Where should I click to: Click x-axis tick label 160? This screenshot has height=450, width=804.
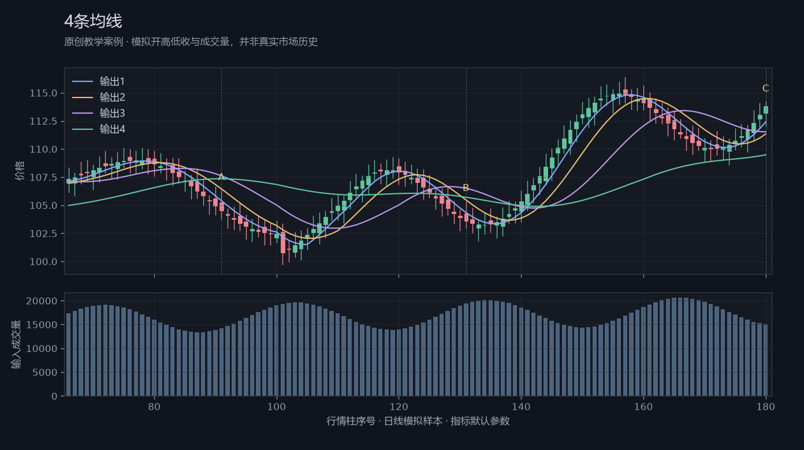pos(643,406)
